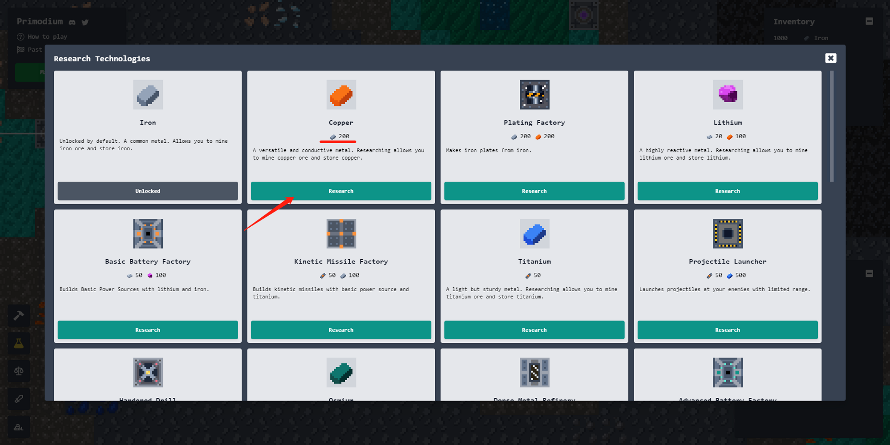The image size is (890, 445).
Task: Research the Basic Battery Factory
Action: [x=148, y=330]
